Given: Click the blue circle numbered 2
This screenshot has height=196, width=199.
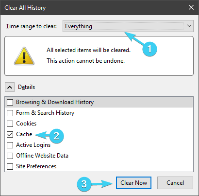Looking at the screenshot, I should pos(56,136).
